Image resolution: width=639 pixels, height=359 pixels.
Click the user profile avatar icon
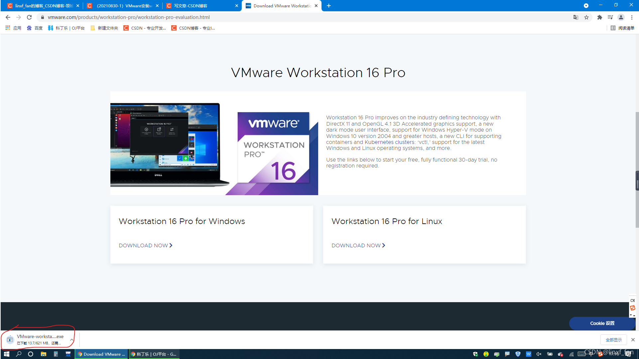[x=621, y=17]
